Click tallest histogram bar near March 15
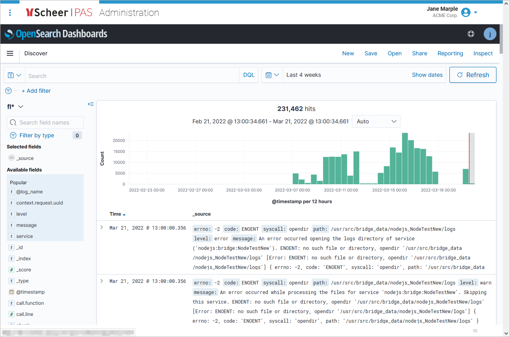 pyautogui.click(x=405, y=158)
